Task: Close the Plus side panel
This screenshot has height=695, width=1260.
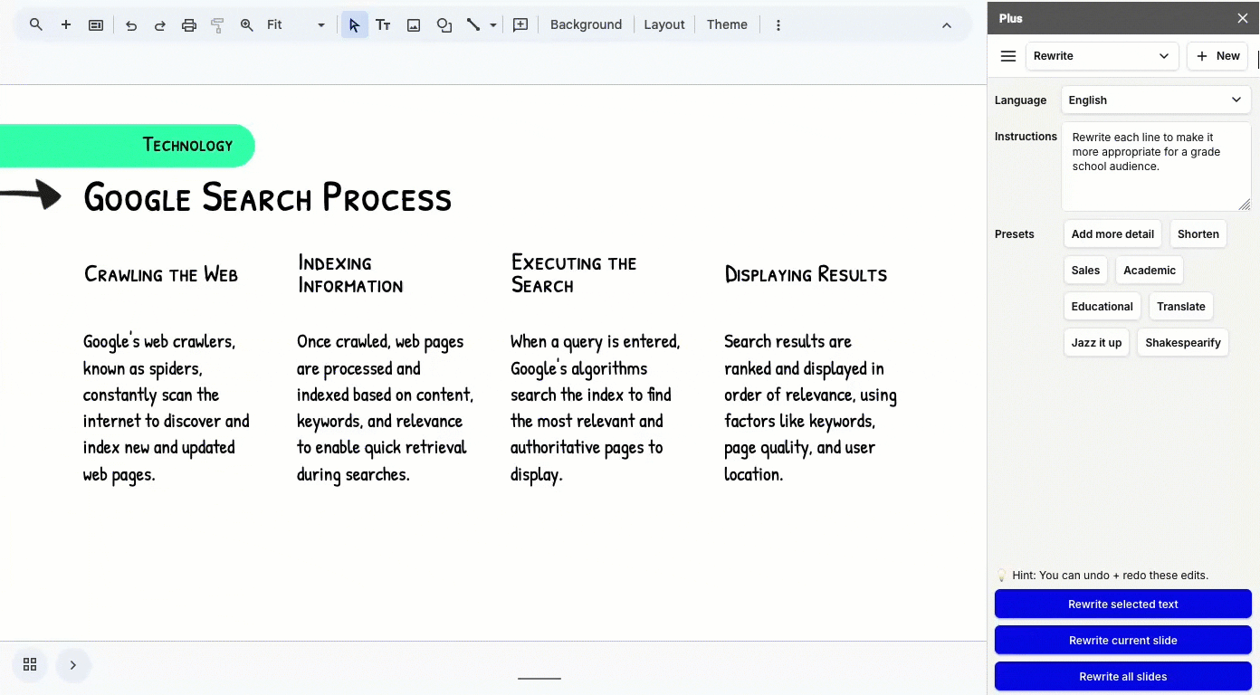Action: [x=1242, y=18]
